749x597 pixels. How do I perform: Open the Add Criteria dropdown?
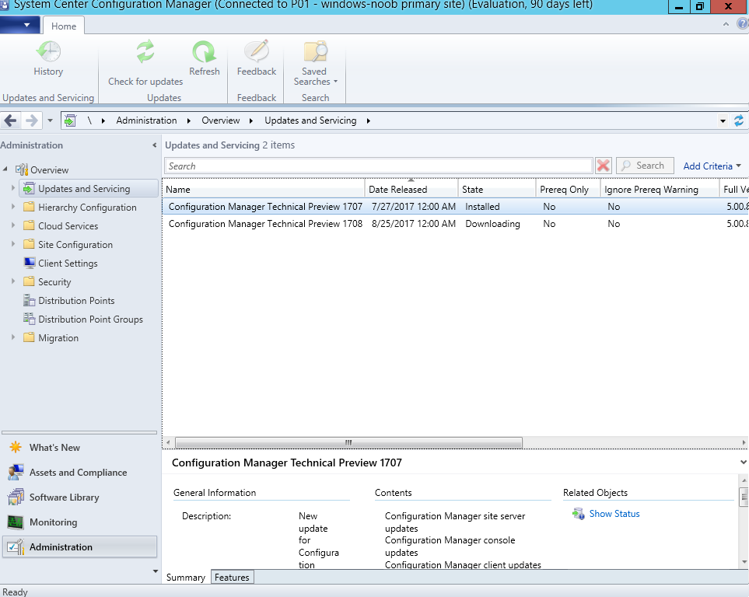(712, 166)
